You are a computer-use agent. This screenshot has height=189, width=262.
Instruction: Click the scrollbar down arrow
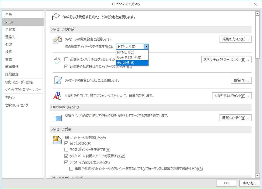point(258,175)
